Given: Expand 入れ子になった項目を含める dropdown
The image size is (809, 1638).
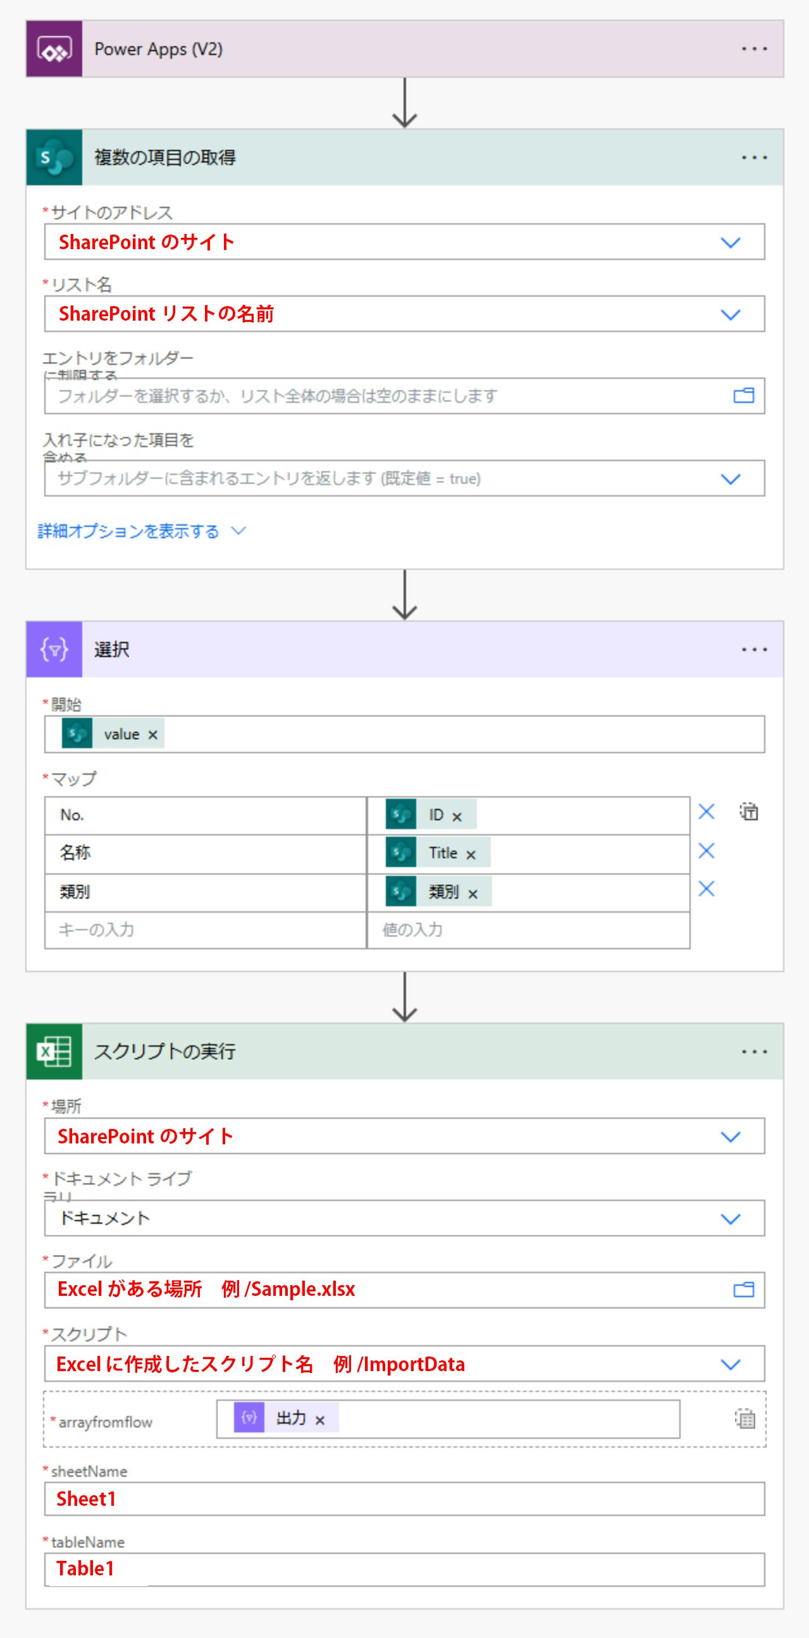Looking at the screenshot, I should (730, 479).
